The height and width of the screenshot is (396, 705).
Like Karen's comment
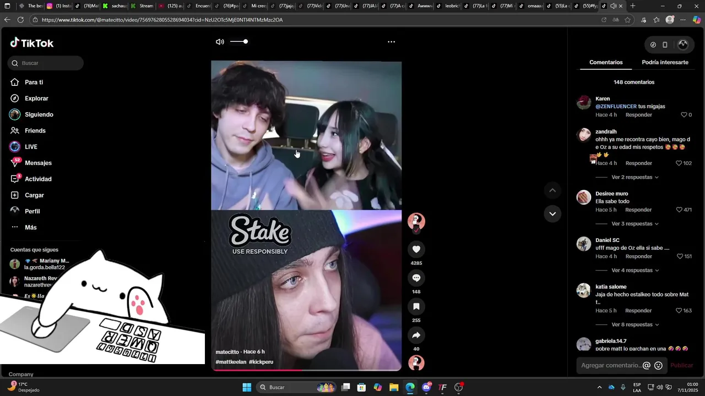coord(684,115)
